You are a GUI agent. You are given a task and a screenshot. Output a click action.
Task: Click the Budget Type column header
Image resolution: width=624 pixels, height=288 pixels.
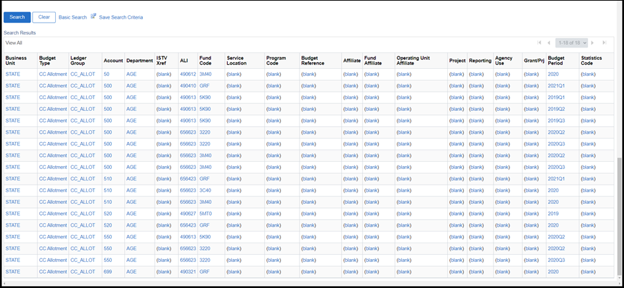[x=47, y=61]
